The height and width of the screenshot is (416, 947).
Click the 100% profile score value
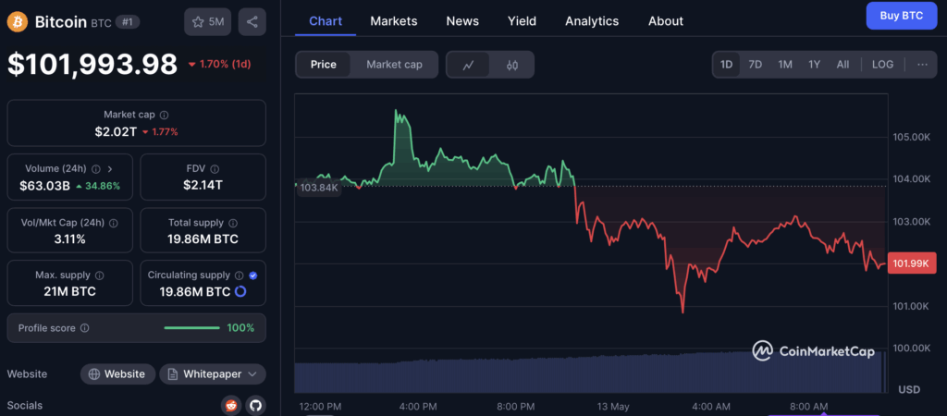coord(240,328)
